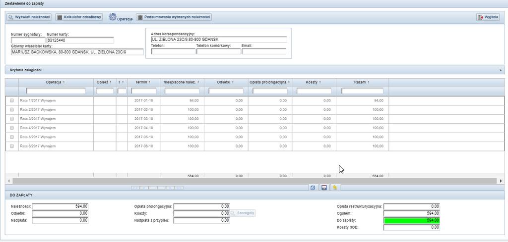
Task: Click the Telefon komórkowy input field
Action: coord(219,51)
